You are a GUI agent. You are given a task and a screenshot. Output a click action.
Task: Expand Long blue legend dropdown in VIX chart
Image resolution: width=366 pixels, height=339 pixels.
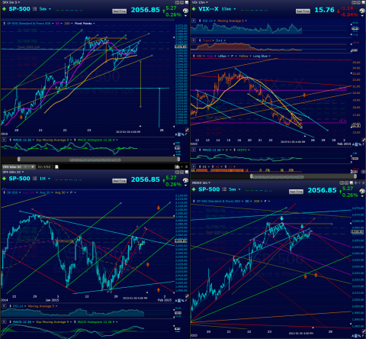coord(269,56)
